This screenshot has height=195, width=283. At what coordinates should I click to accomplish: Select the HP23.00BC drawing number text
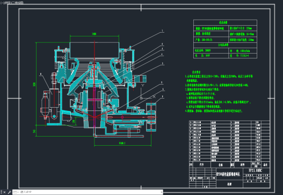coord(255,170)
